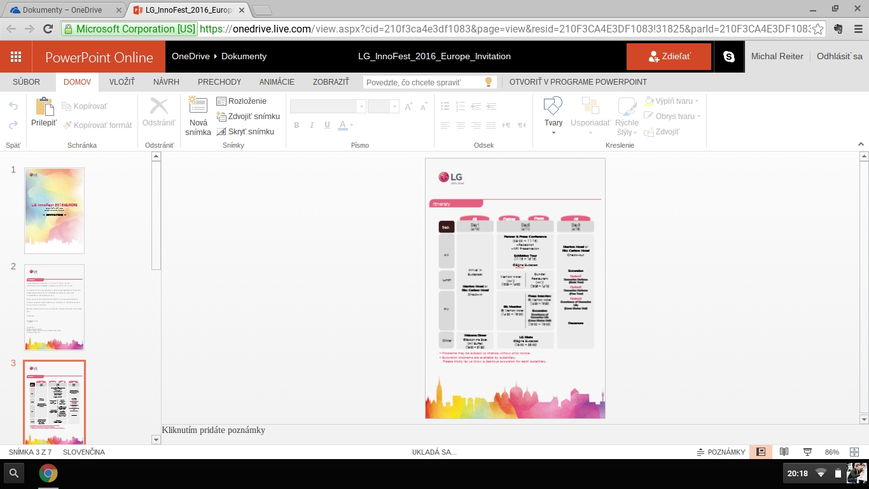Expand the font name dropdown
The height and width of the screenshot is (489, 869).
pos(361,107)
